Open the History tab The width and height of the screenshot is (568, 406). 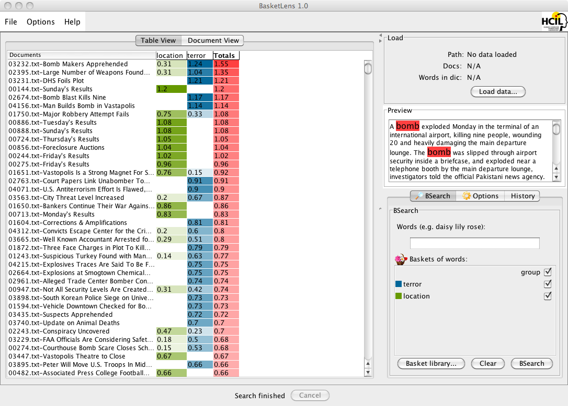click(522, 196)
